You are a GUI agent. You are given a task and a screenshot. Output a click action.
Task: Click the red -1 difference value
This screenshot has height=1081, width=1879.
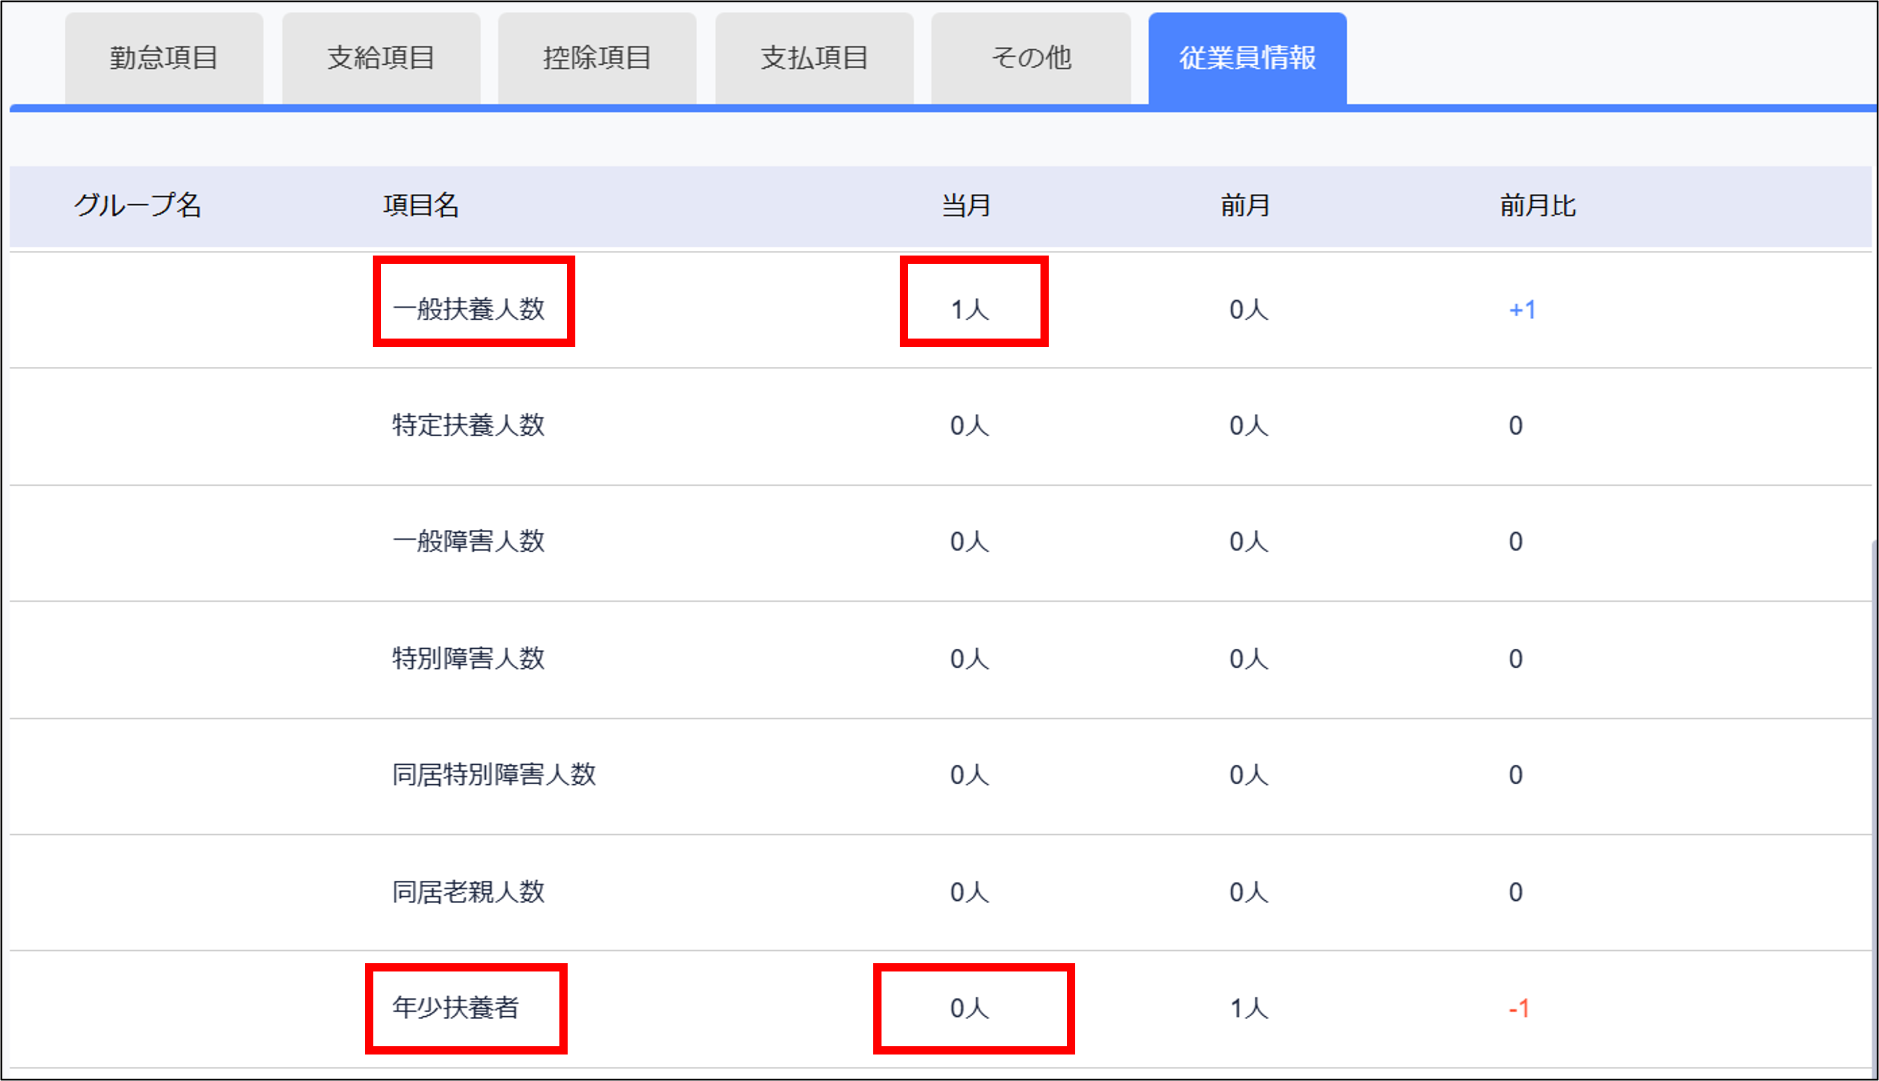coord(1519,1008)
